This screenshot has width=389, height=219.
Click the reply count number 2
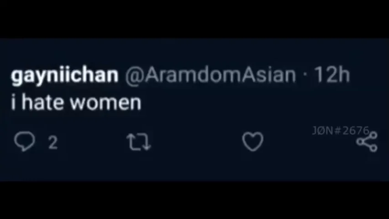coord(53,143)
